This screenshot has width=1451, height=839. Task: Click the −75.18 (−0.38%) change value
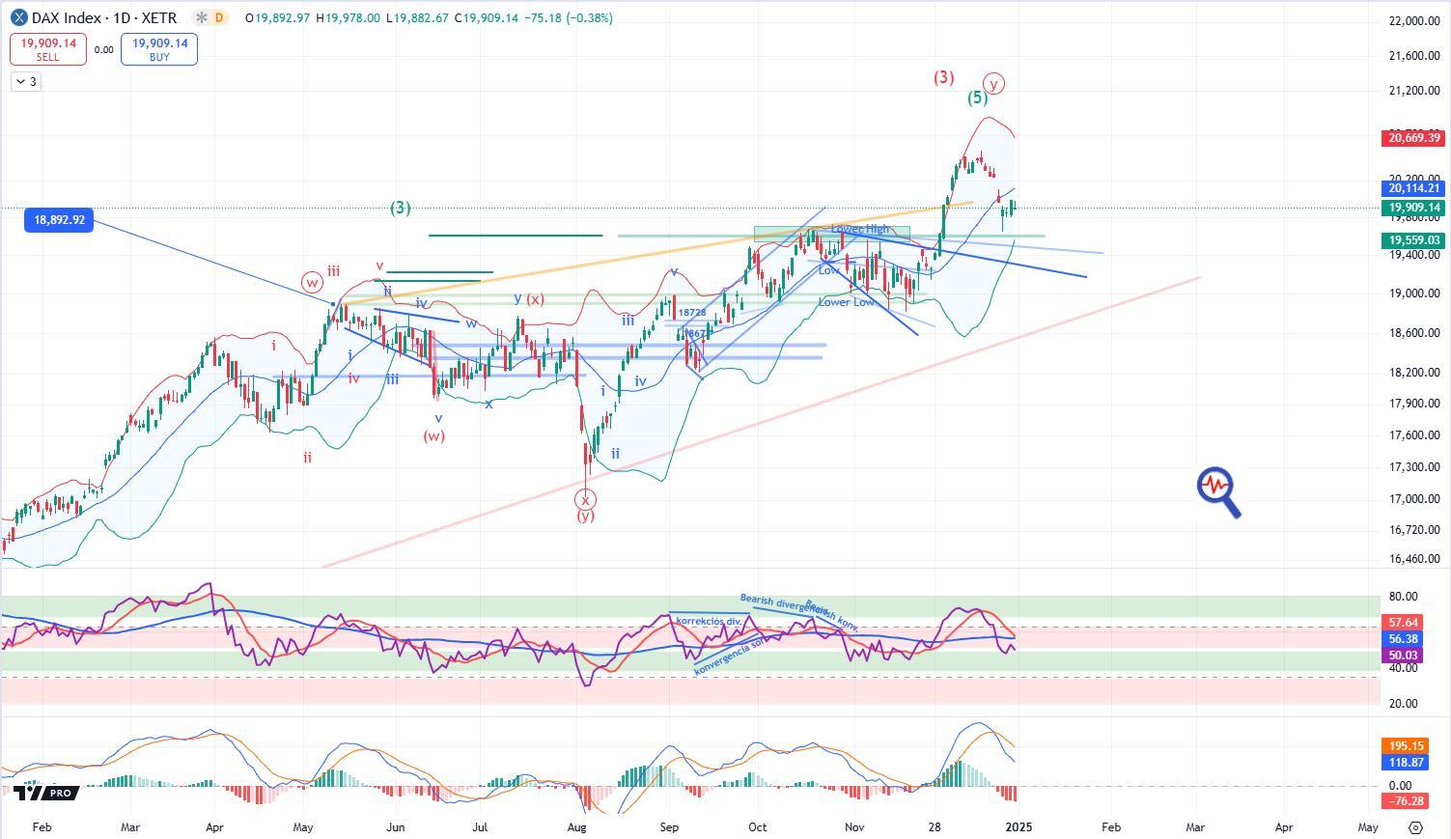pos(569,17)
